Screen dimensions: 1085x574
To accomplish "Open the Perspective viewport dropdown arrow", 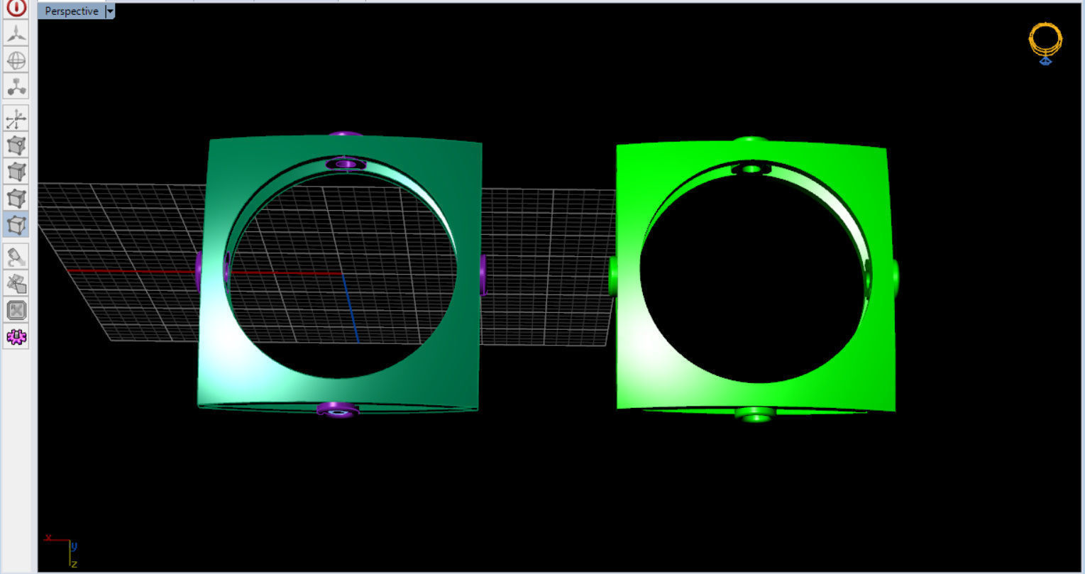I will tap(110, 11).
